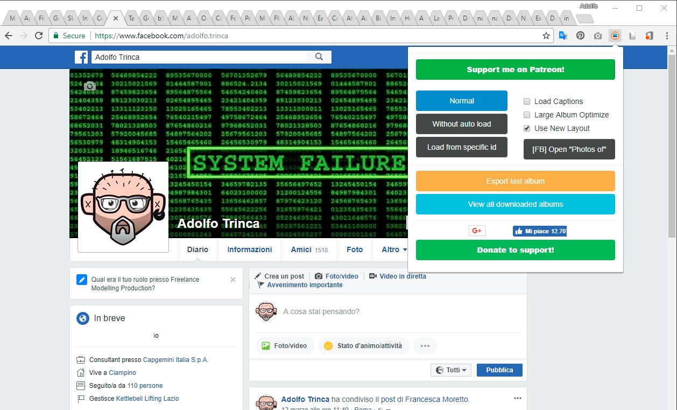Viewport: 677px width, 410px height.
Task: View the site security lock info
Action: (68, 36)
